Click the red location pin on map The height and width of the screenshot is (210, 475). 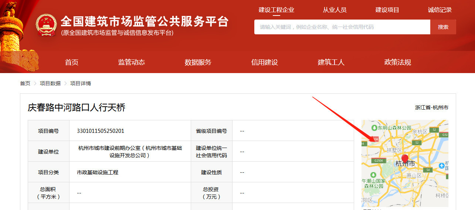click(x=405, y=159)
